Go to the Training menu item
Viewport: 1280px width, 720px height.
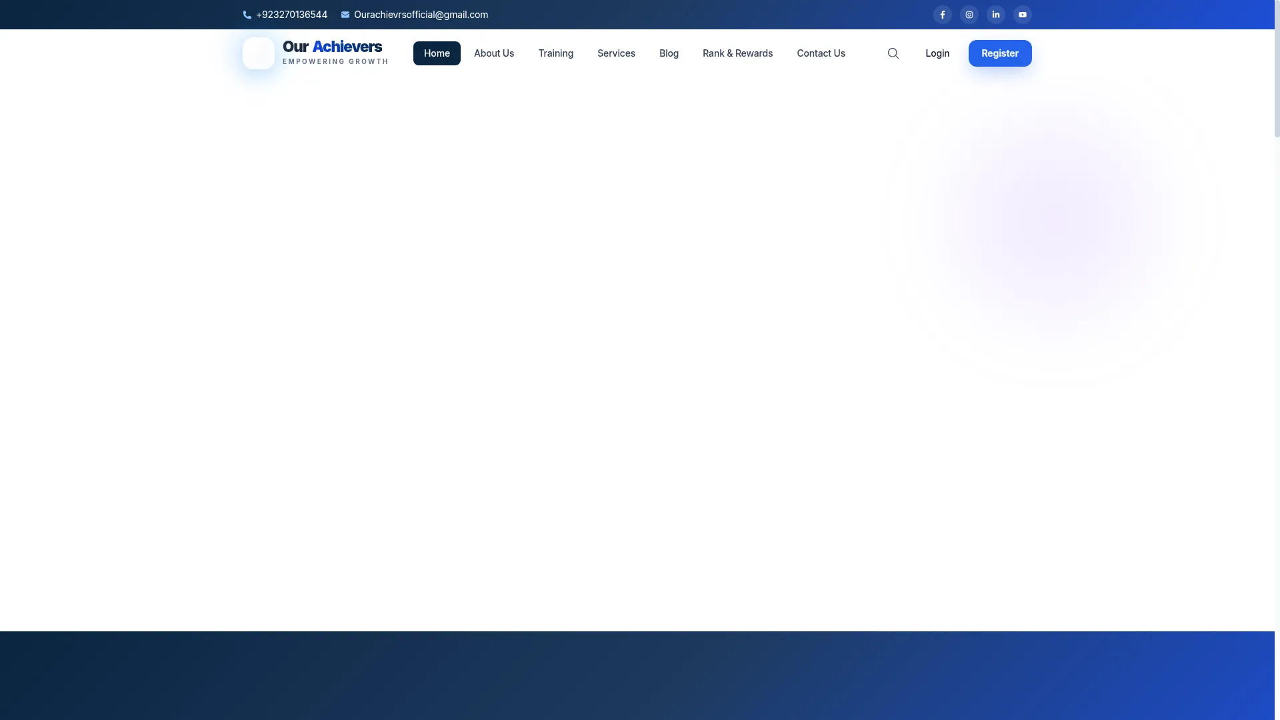[555, 53]
